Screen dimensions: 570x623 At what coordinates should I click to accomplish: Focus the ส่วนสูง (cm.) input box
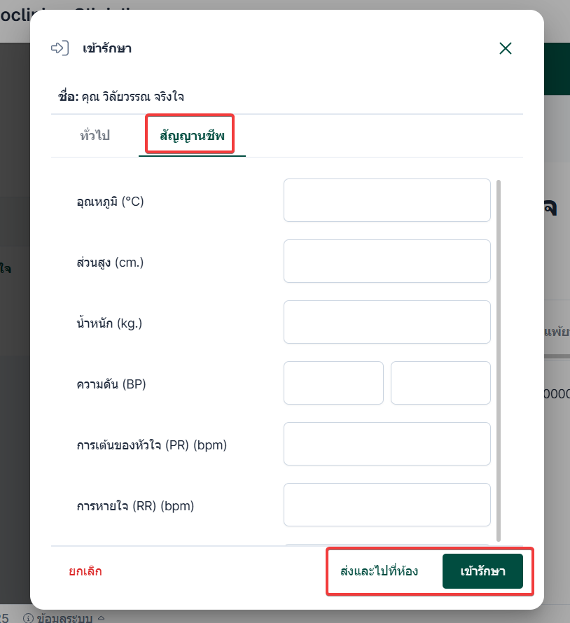click(x=387, y=261)
